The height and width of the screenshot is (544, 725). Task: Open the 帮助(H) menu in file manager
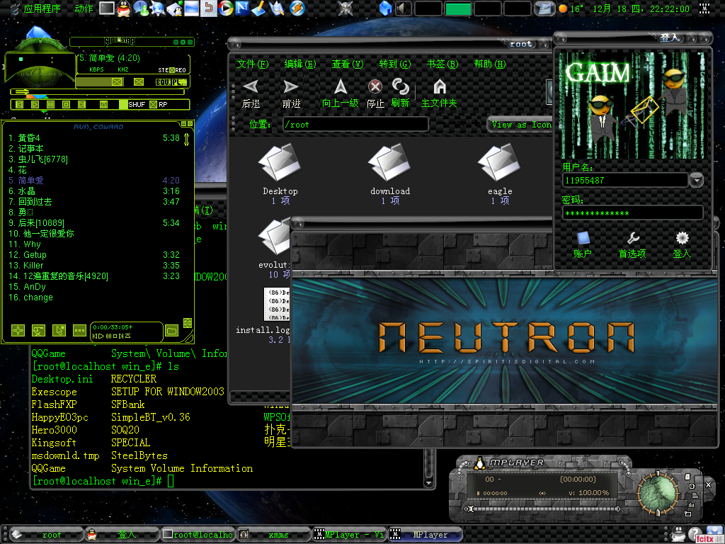click(x=490, y=64)
